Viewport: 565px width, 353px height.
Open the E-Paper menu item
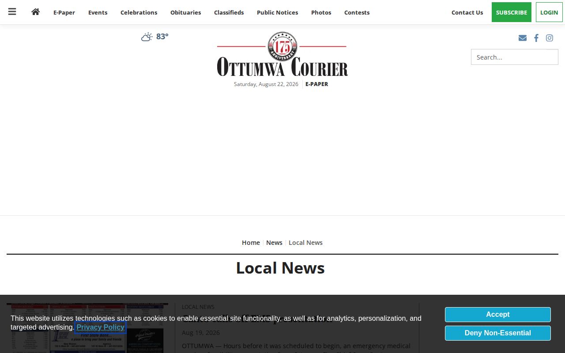(64, 12)
